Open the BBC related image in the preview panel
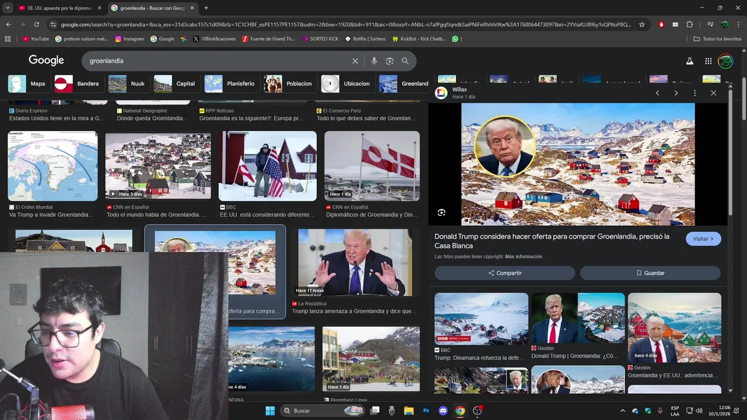This screenshot has height=420, width=747. (481, 318)
